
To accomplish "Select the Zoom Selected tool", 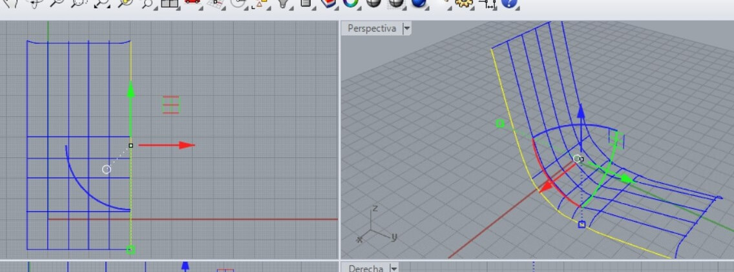I will pos(125,3).
